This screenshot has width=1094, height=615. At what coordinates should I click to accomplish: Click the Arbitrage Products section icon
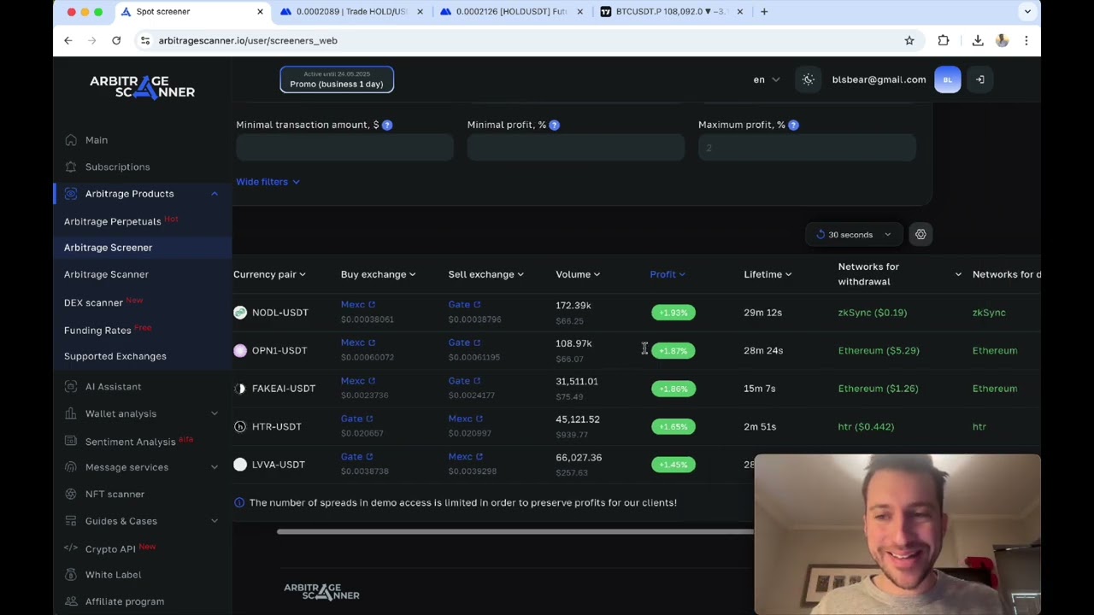click(71, 194)
